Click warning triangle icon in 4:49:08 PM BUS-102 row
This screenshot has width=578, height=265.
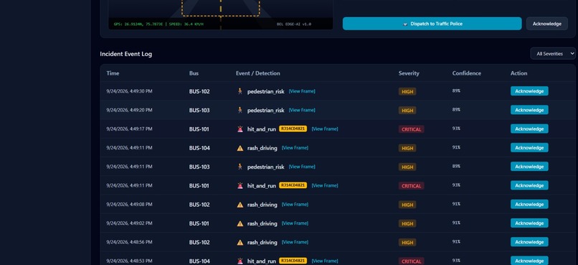240,205
